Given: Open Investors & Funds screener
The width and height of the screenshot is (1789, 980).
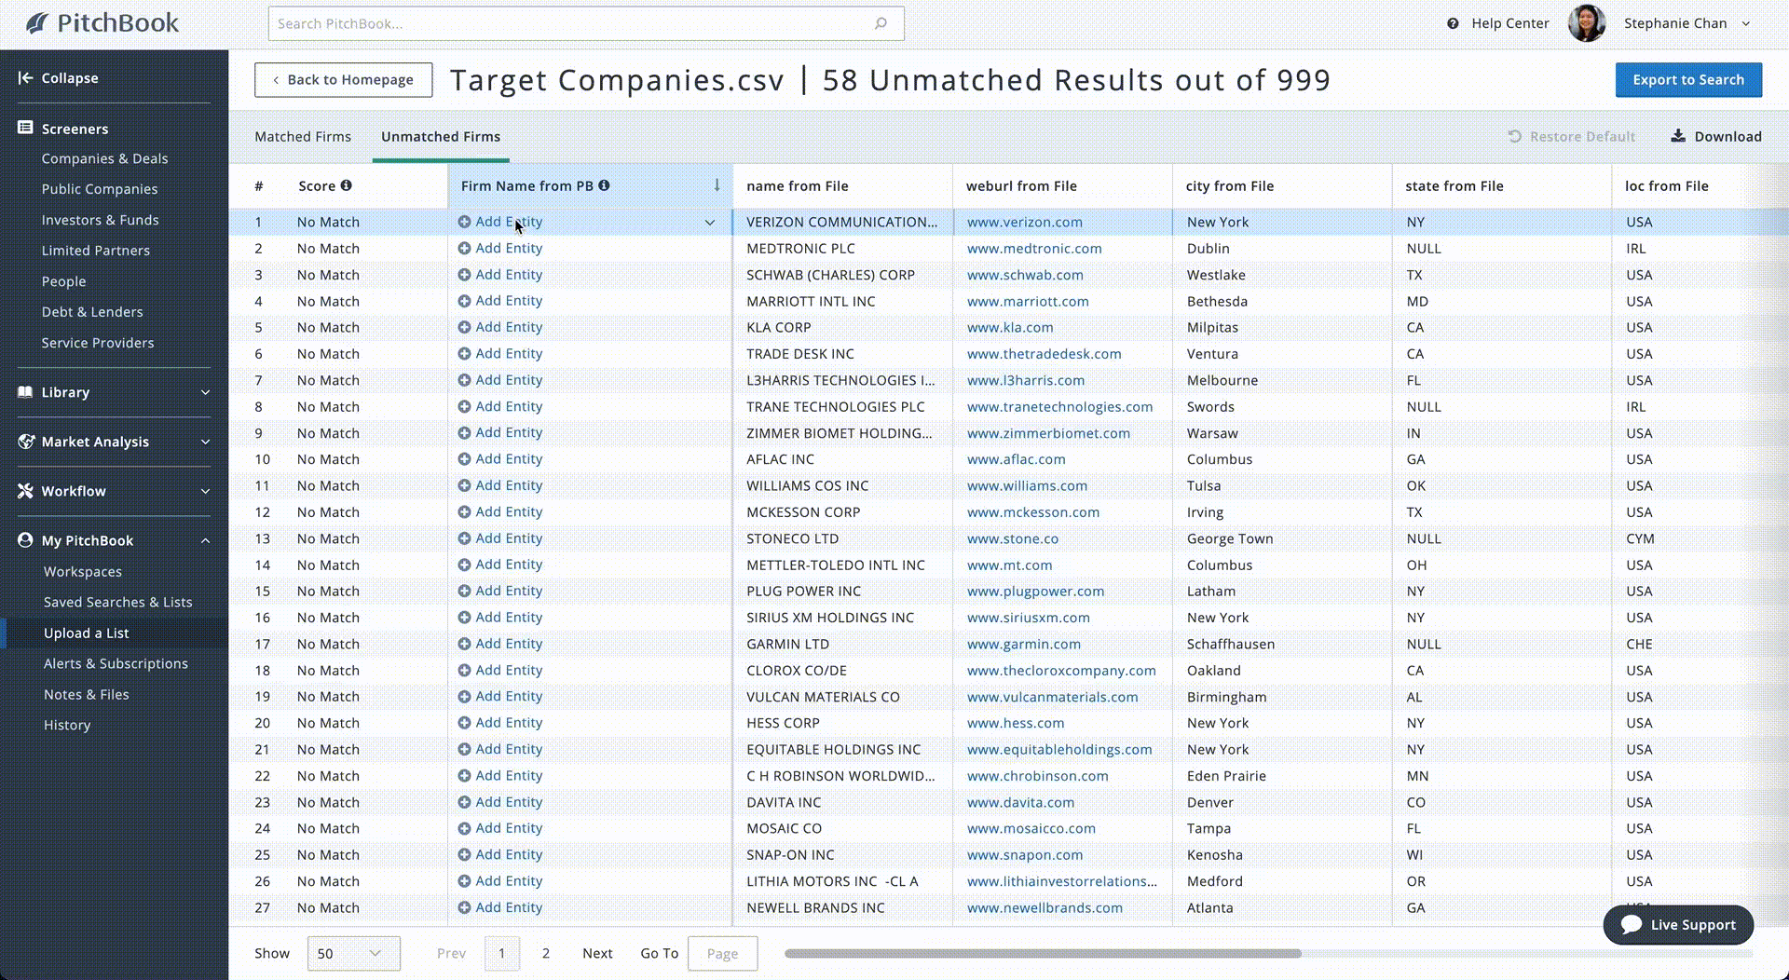Looking at the screenshot, I should [100, 220].
